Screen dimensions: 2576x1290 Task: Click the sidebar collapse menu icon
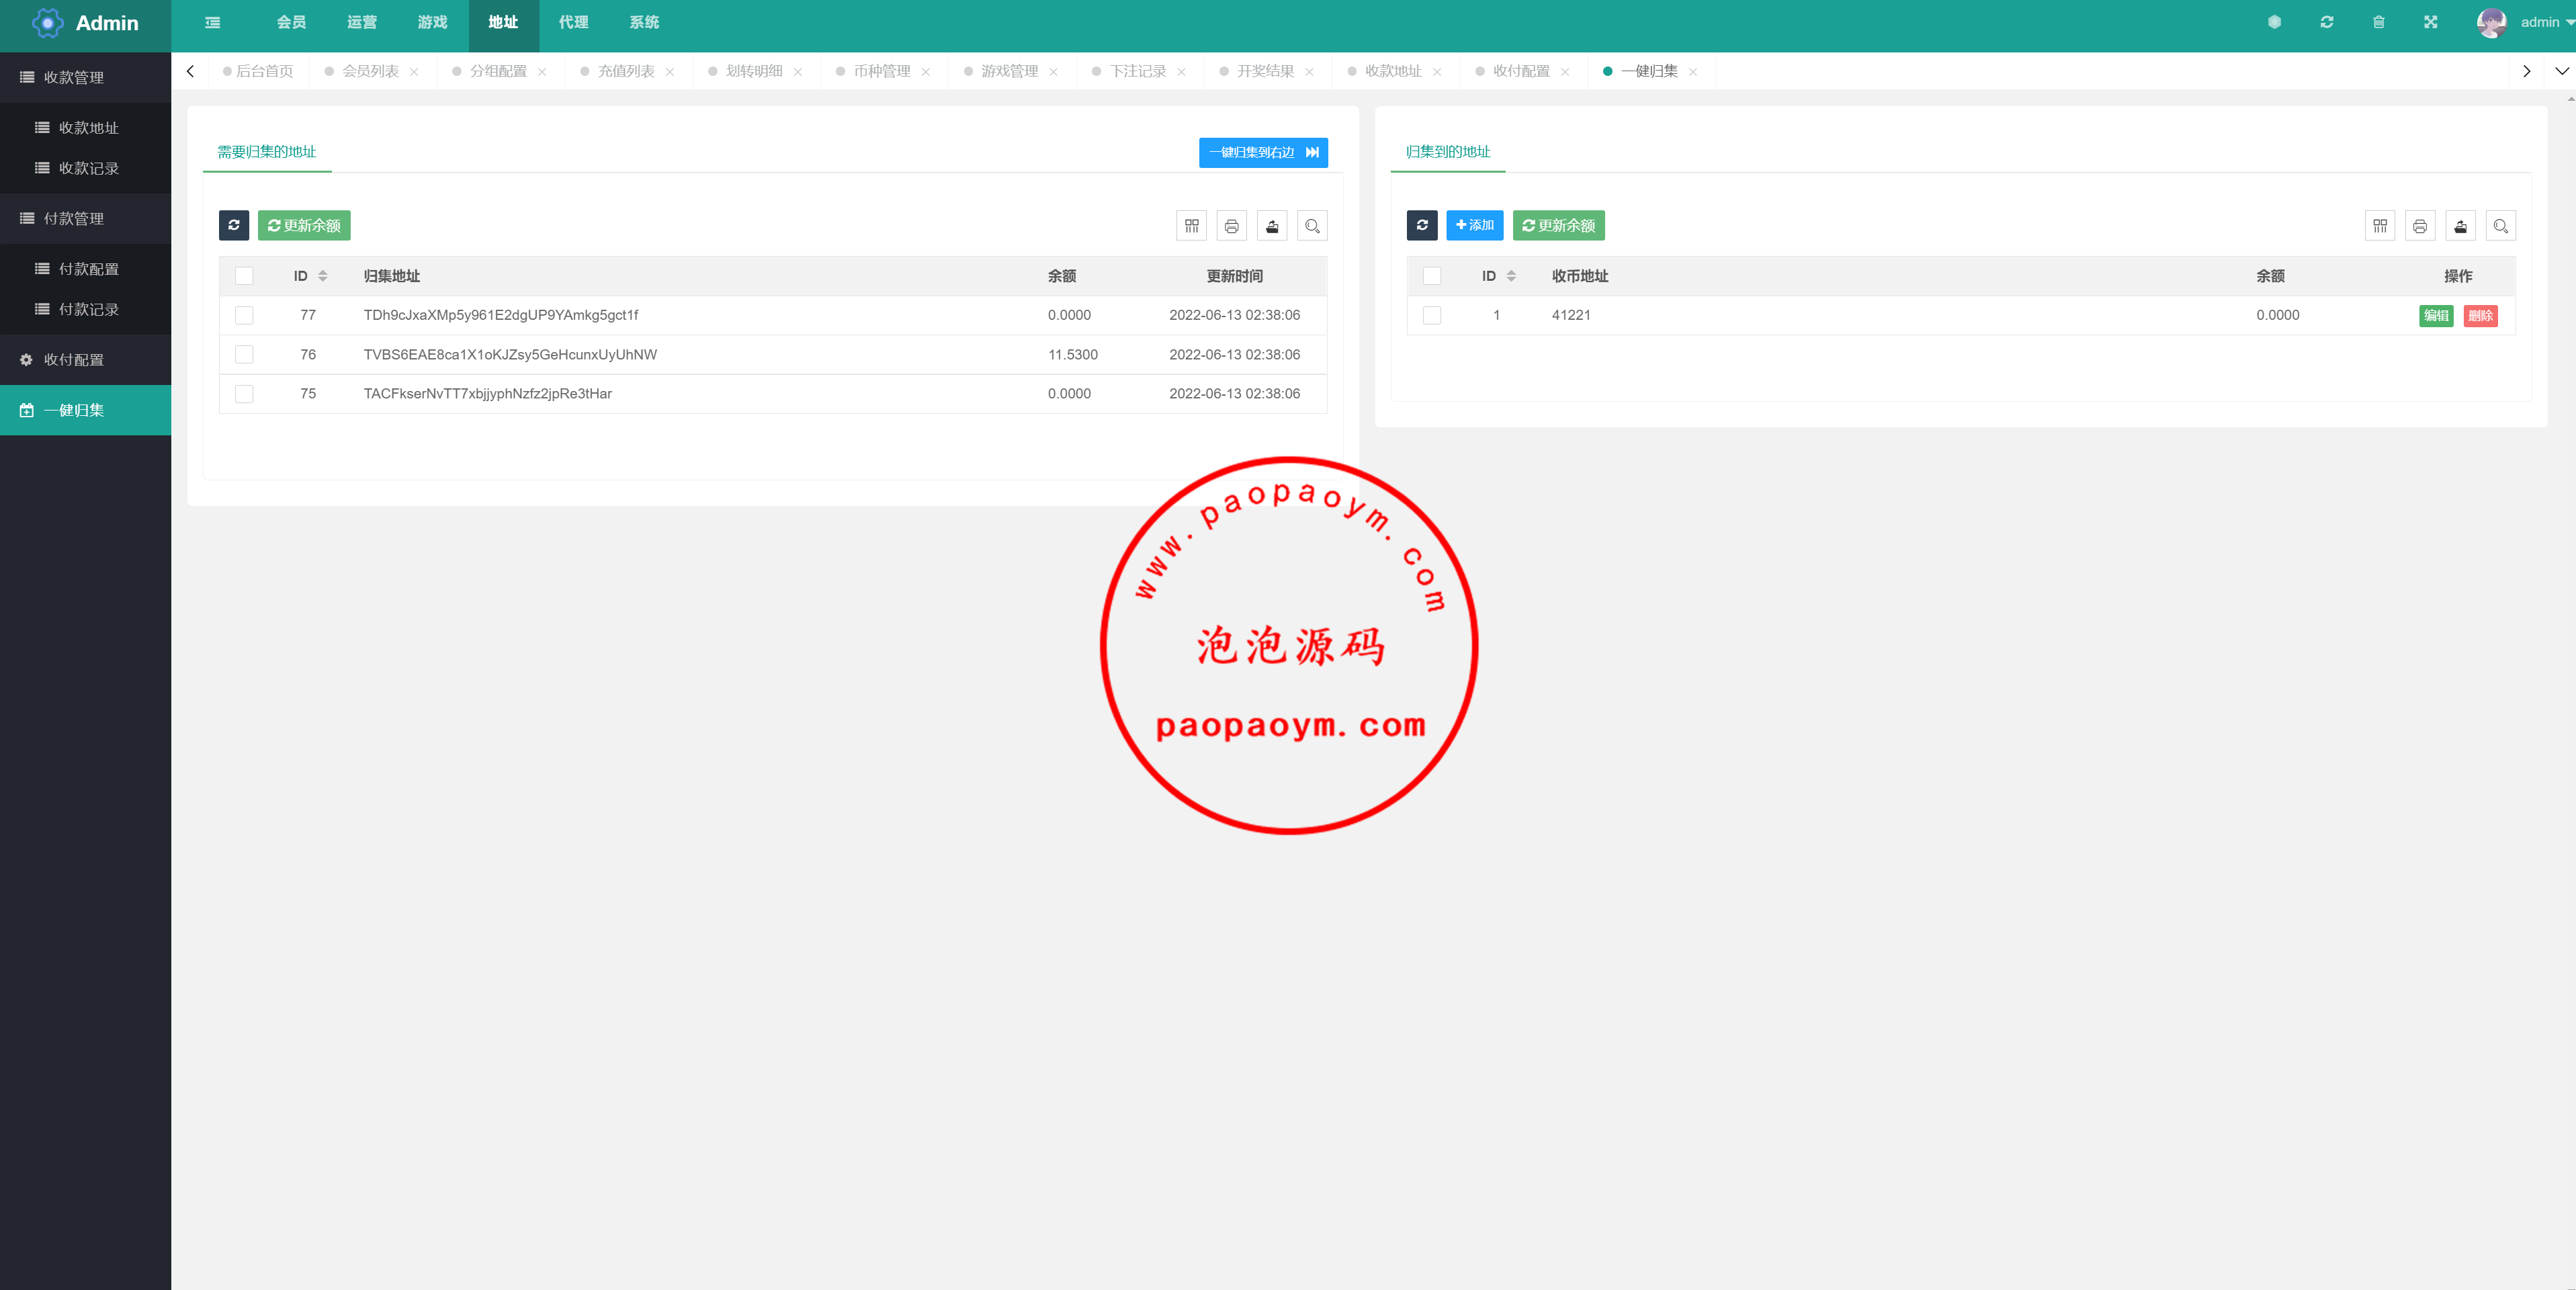tap(212, 22)
